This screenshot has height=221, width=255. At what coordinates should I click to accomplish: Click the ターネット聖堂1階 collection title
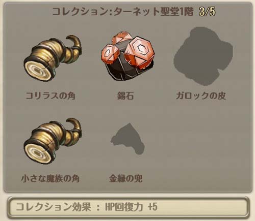click(x=154, y=12)
